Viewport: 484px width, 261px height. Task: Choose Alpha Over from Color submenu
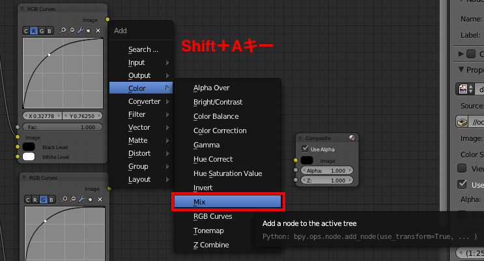[x=228, y=88]
